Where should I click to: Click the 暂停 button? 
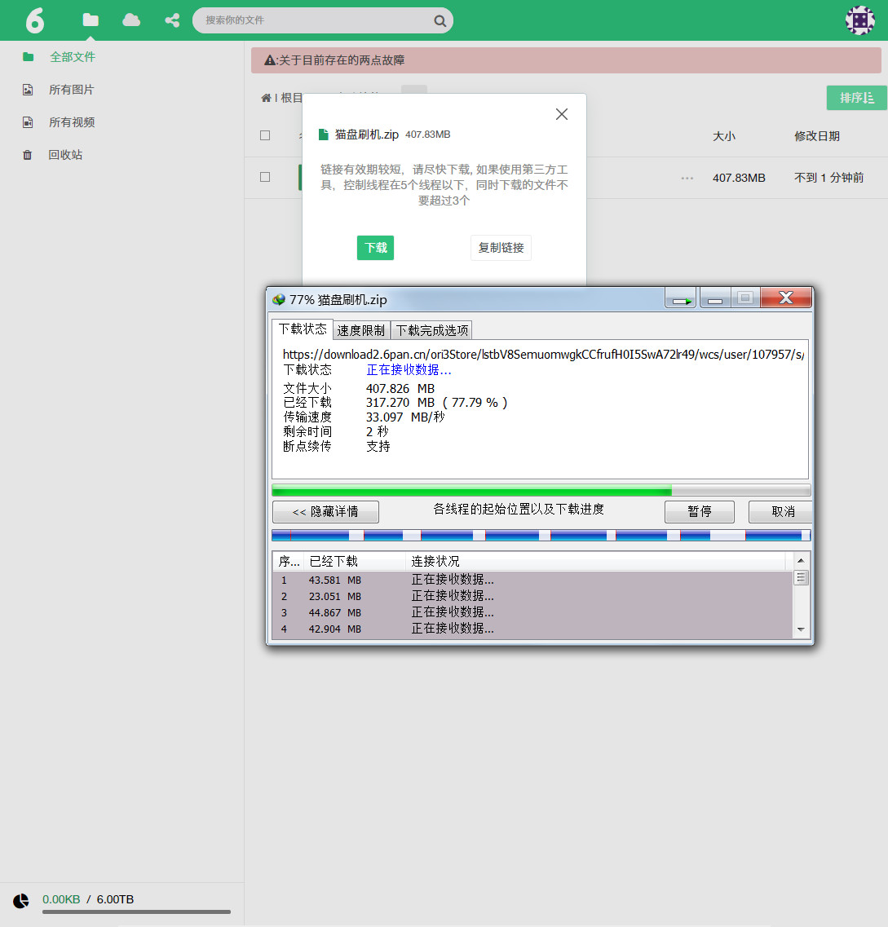click(x=700, y=512)
